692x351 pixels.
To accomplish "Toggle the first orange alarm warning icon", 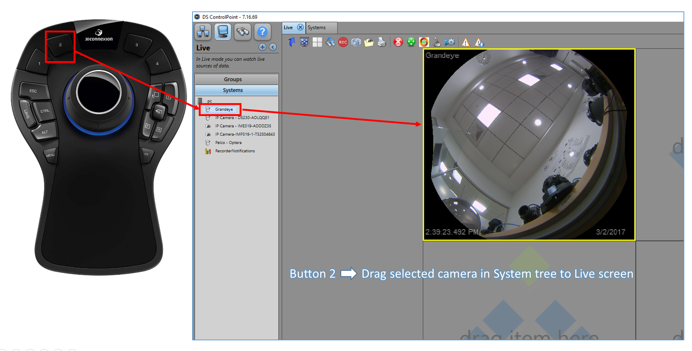I will click(466, 42).
